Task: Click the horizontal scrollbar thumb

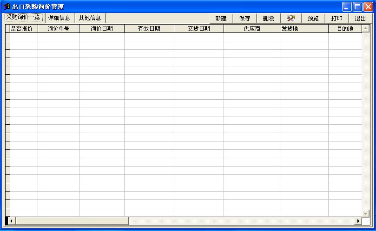Action: tap(72, 221)
